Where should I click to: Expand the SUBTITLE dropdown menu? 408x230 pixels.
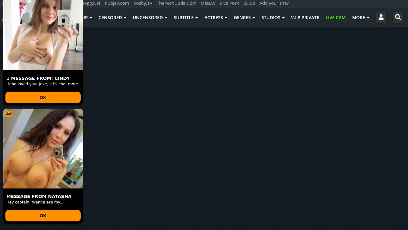click(186, 18)
